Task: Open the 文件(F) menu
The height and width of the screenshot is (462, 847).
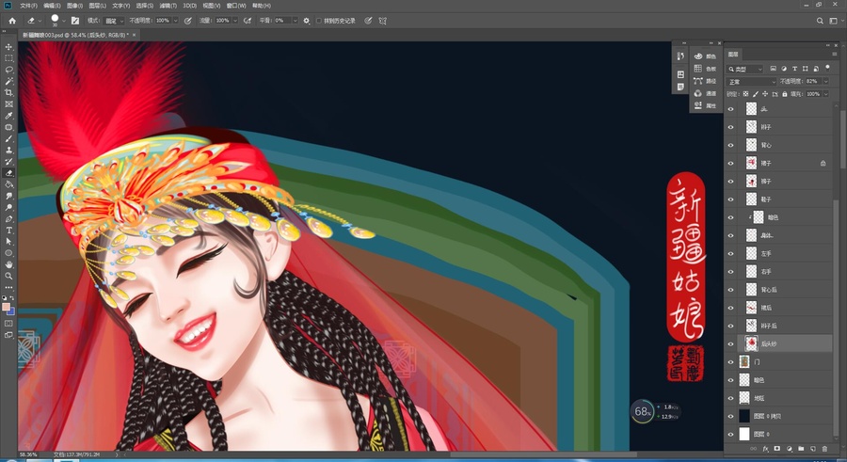Action: pos(28,6)
